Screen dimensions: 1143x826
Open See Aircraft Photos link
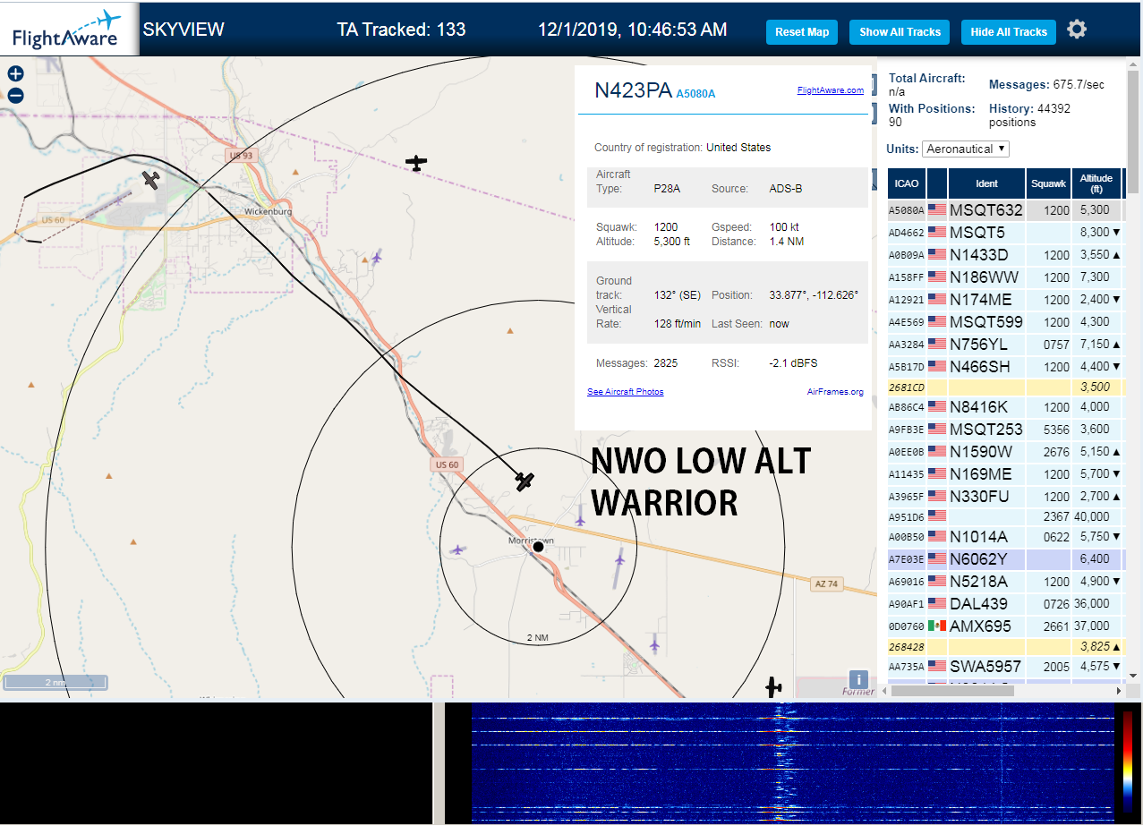[x=626, y=392]
